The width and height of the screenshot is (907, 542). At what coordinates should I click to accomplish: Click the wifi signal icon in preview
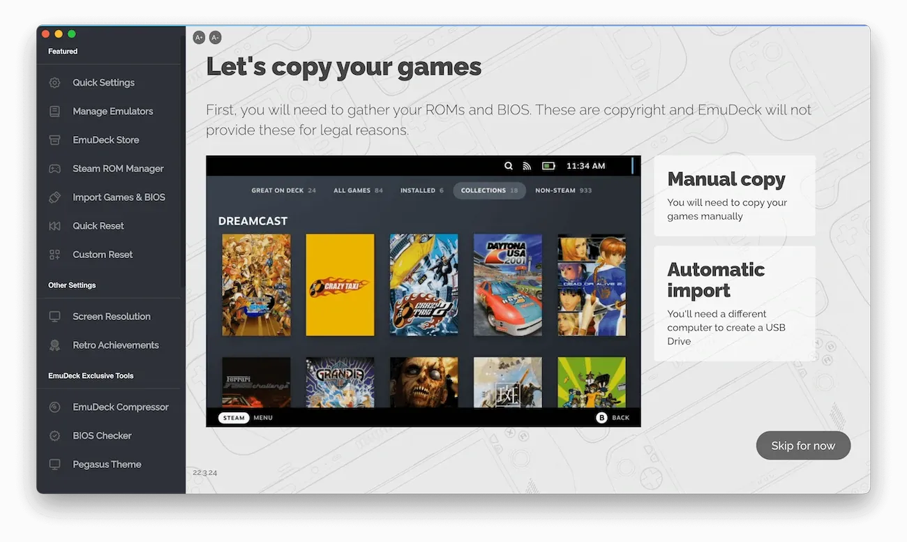point(527,166)
